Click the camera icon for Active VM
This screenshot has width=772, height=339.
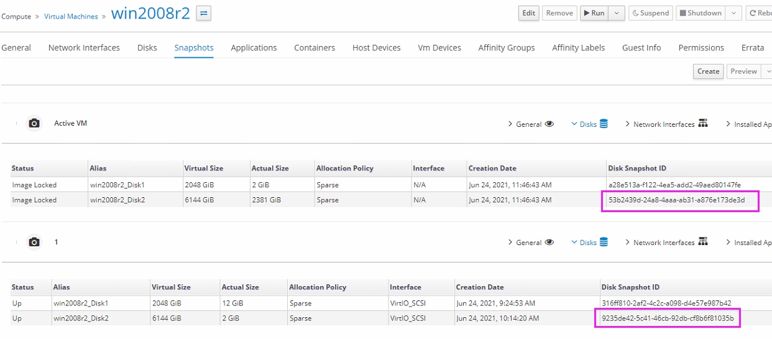[x=34, y=123]
